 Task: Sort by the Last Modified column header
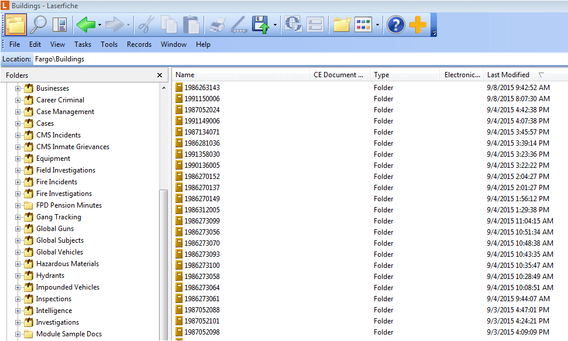(x=526, y=75)
